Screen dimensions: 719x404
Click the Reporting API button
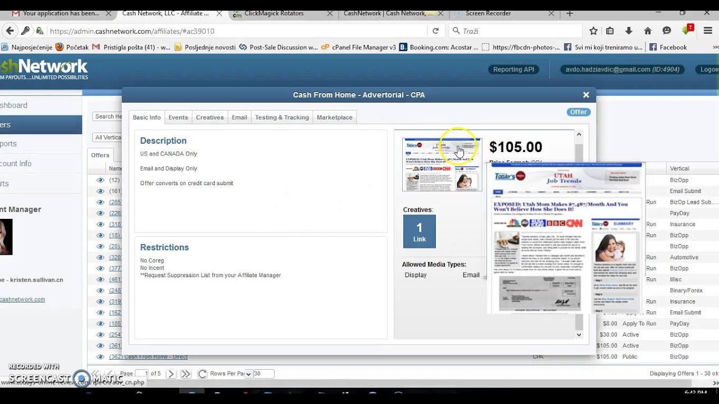(x=513, y=70)
